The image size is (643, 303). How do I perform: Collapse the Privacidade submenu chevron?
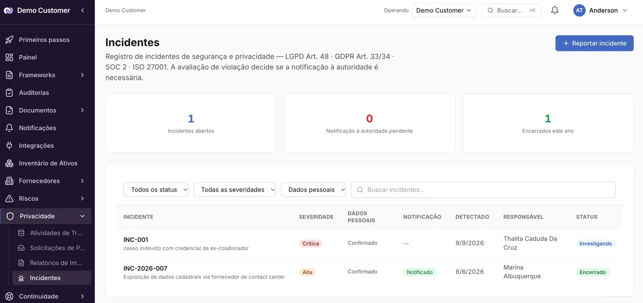(x=82, y=216)
